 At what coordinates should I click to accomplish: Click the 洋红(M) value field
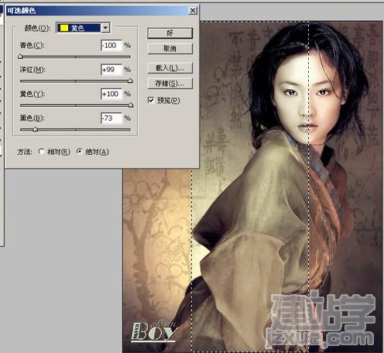point(111,70)
